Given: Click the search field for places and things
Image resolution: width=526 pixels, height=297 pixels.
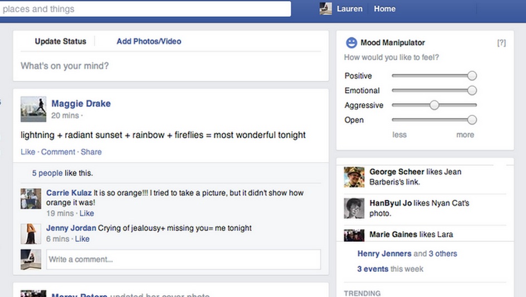Looking at the screenshot, I should (145, 9).
